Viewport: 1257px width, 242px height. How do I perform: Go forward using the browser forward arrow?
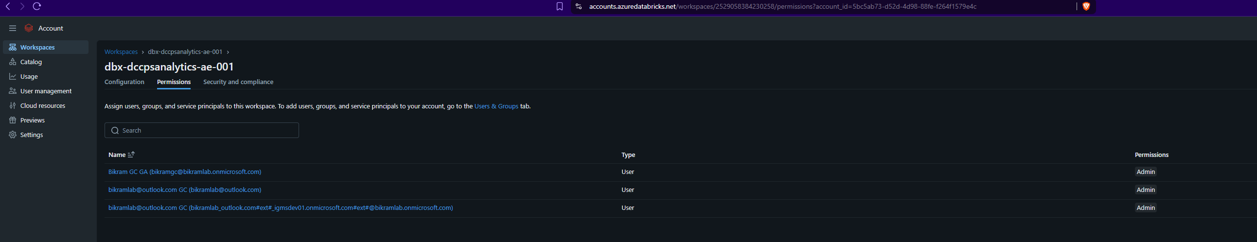22,6
